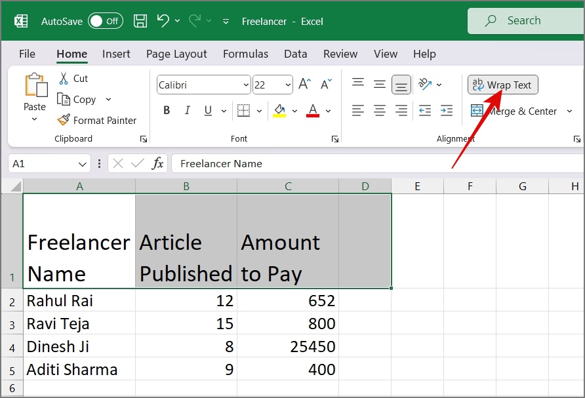This screenshot has height=398, width=585.
Task: Click the formula bar showing Freelancer Name
Action: tap(378, 163)
